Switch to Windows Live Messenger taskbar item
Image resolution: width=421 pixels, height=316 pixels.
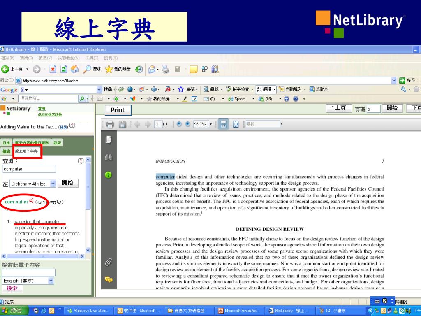(x=89, y=311)
